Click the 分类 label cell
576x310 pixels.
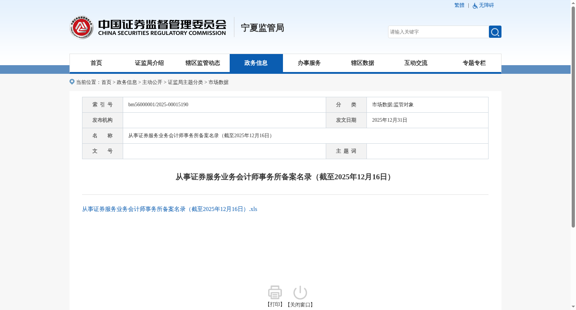click(346, 105)
